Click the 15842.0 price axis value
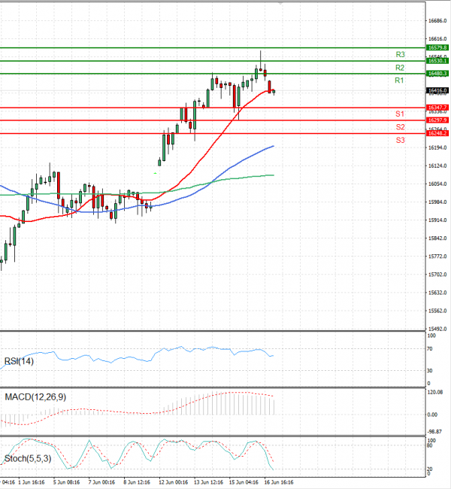The height and width of the screenshot is (489, 451). [437, 238]
